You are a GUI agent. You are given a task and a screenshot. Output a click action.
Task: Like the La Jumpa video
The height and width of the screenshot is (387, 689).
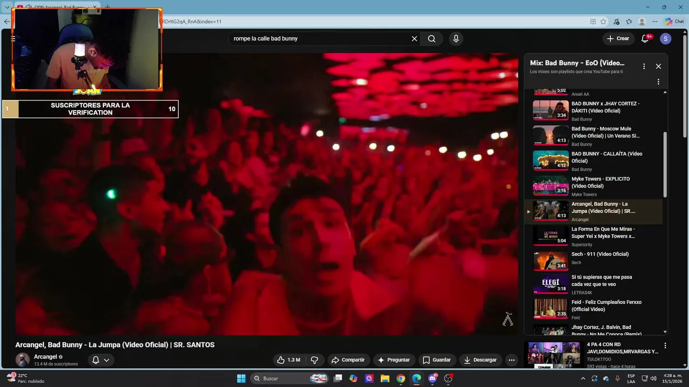pyautogui.click(x=289, y=360)
